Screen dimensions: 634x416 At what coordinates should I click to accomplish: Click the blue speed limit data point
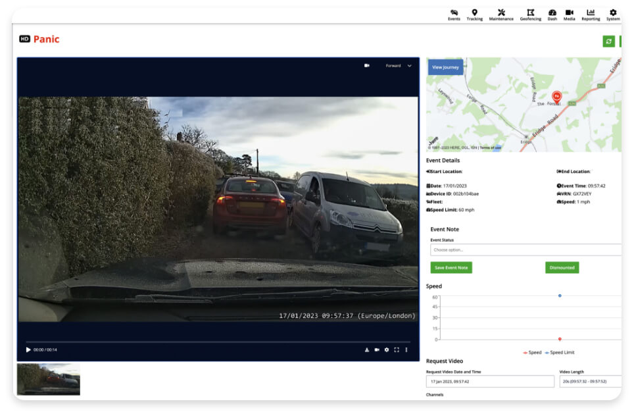point(560,296)
